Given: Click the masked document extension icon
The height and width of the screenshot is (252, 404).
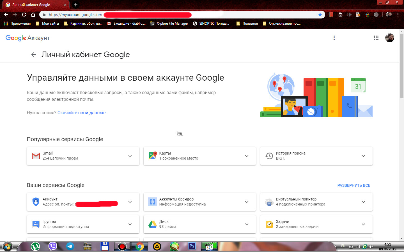Looking at the screenshot, I should tap(340, 15).
